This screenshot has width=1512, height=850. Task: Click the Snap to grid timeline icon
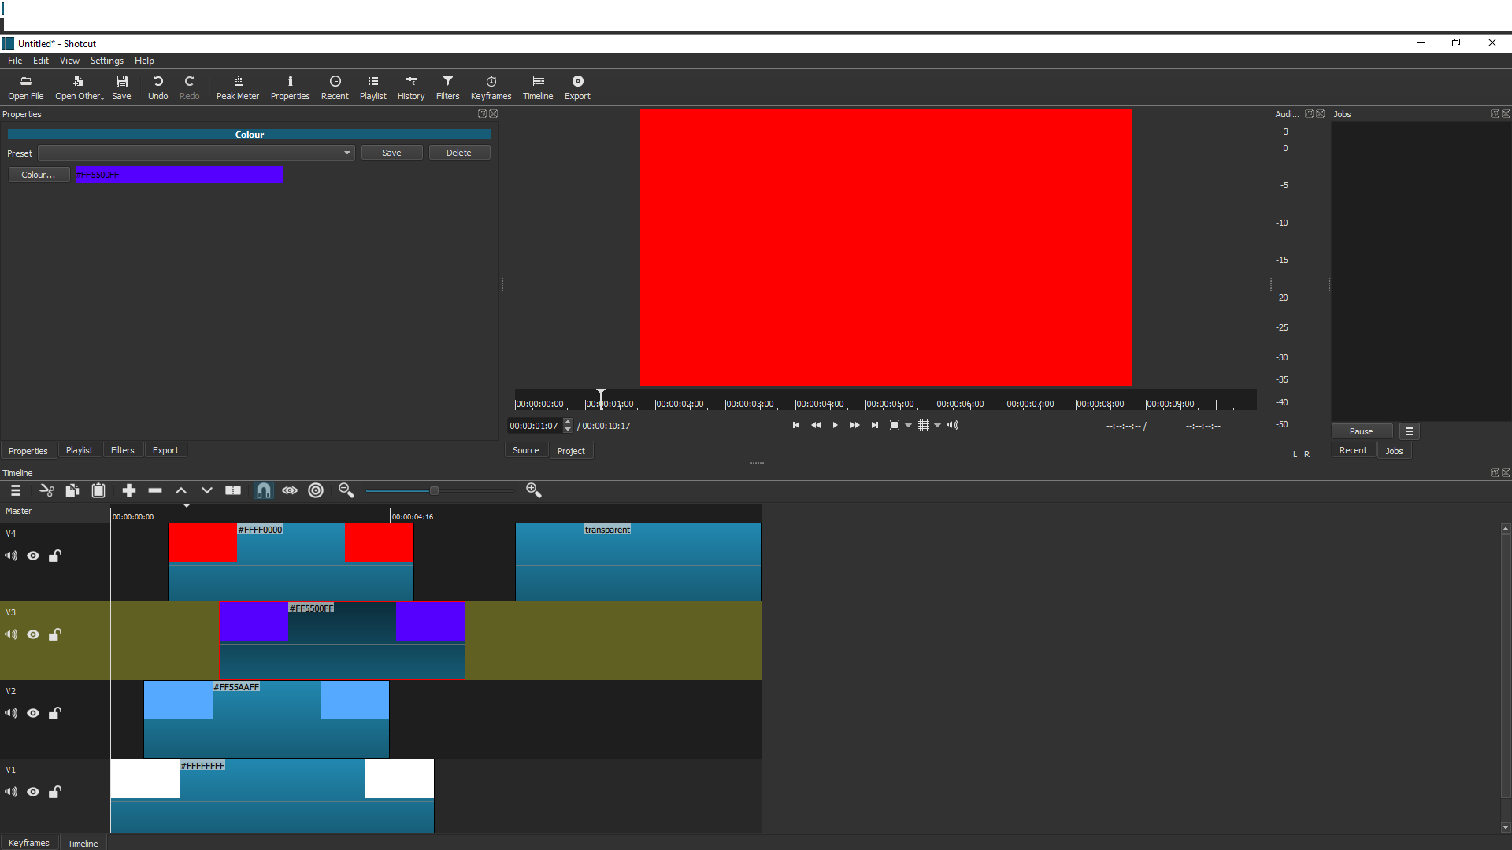(263, 489)
